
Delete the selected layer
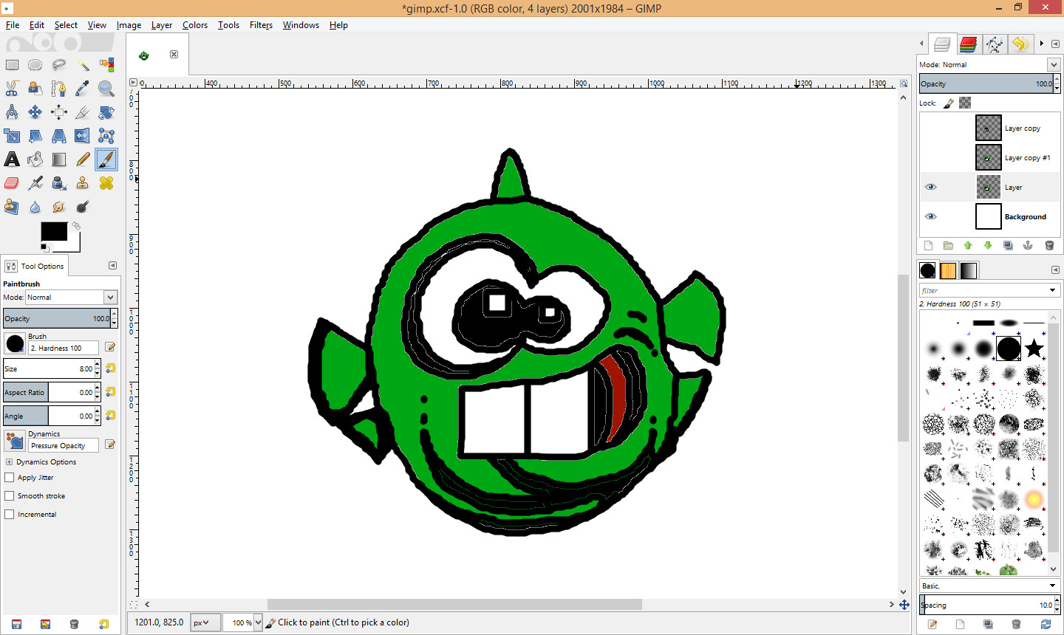1049,244
